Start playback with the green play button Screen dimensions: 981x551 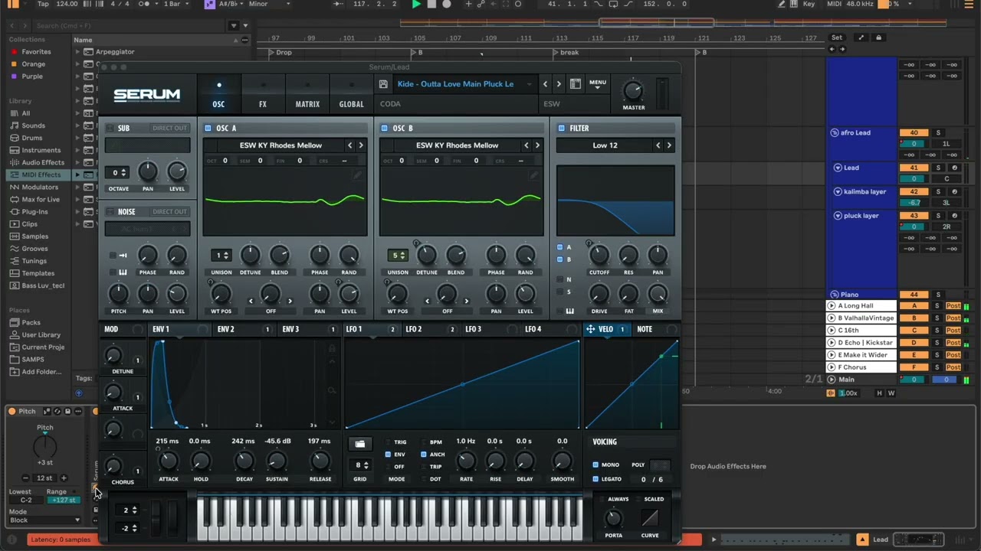(416, 4)
